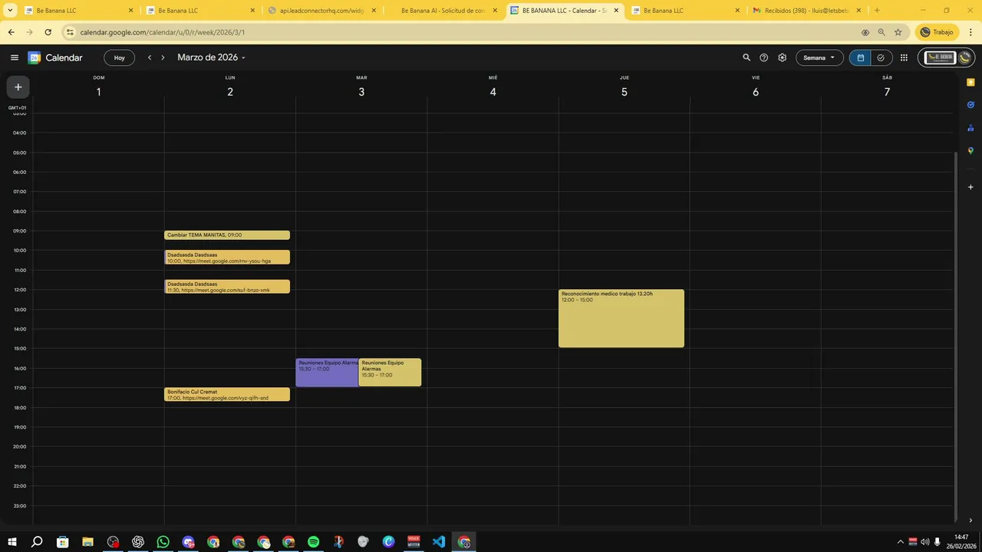The image size is (982, 552).
Task: Switch to the Be Banana AI - Solicitud tab
Action: tap(444, 11)
